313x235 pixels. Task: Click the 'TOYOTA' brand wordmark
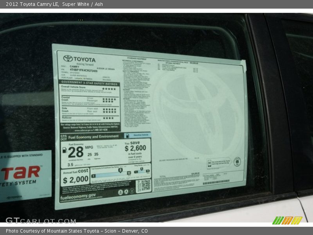85,60
